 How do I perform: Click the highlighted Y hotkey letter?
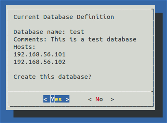click(x=53, y=99)
